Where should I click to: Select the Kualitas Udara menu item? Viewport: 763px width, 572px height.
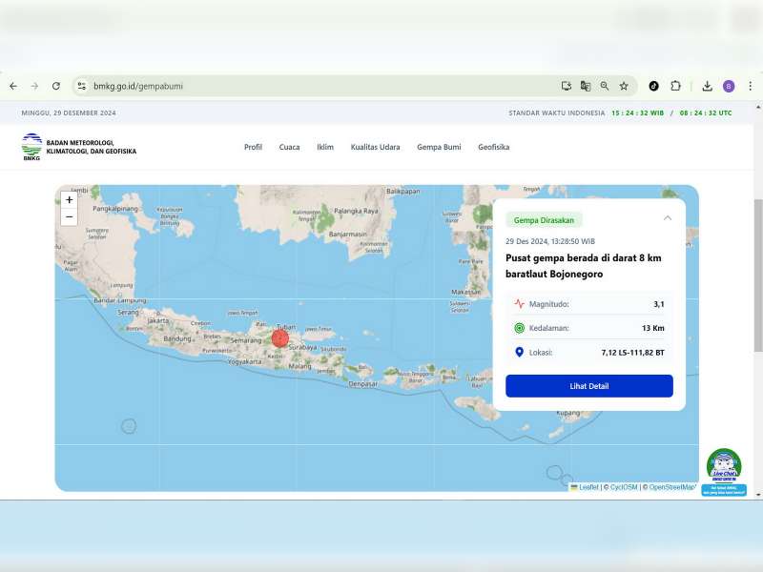tap(376, 147)
